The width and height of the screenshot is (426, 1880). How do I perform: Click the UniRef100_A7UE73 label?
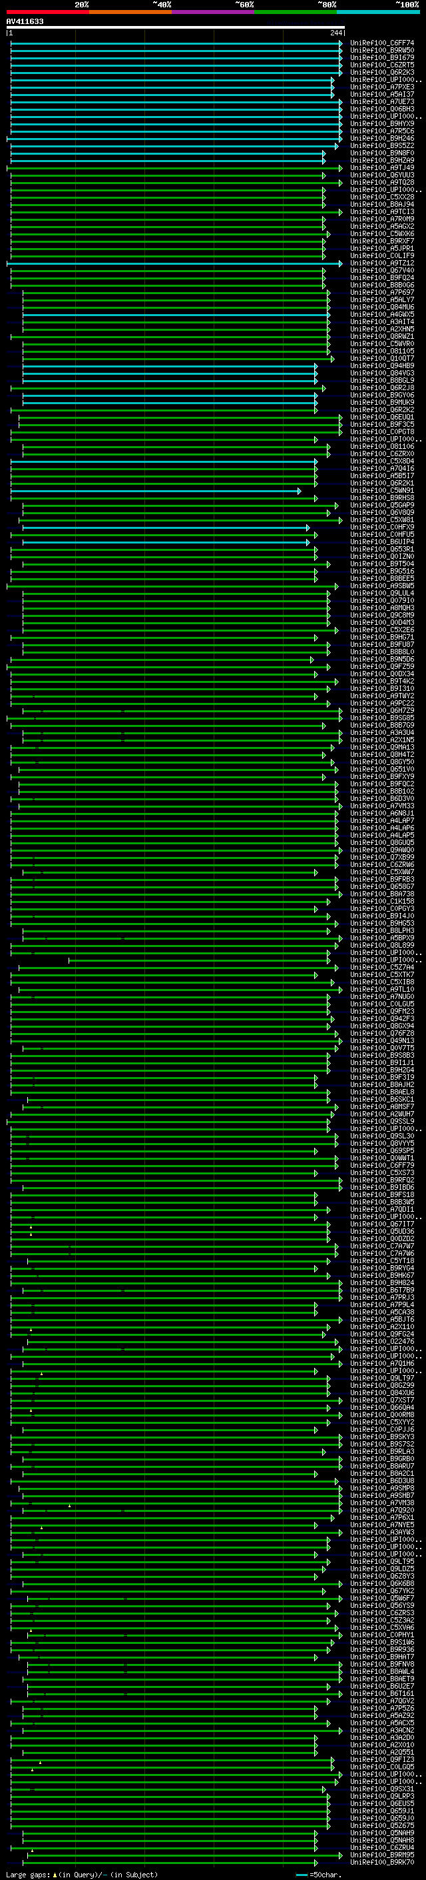pos(382,101)
